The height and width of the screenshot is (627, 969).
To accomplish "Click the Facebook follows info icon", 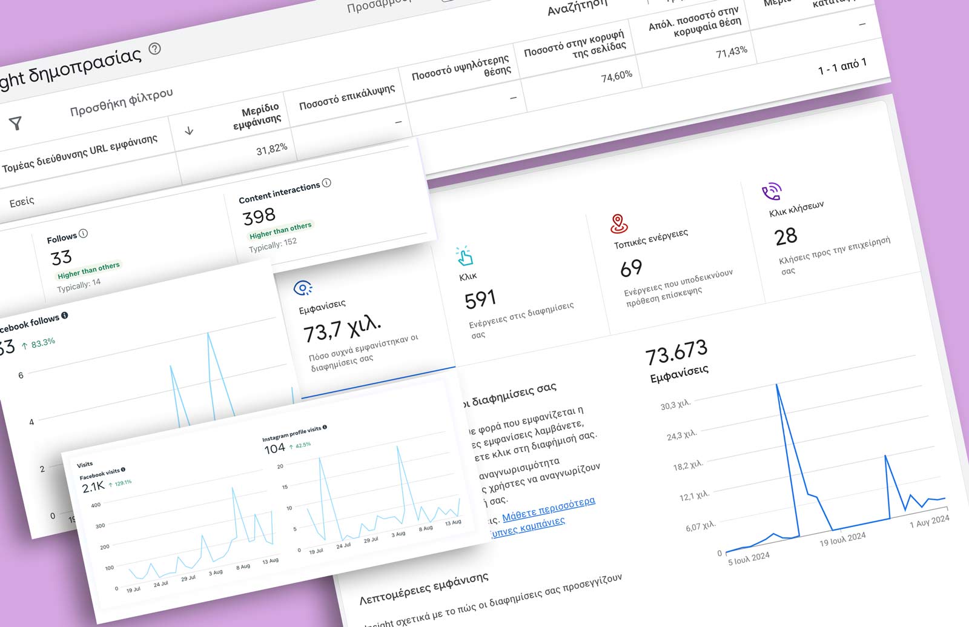I will tap(65, 315).
